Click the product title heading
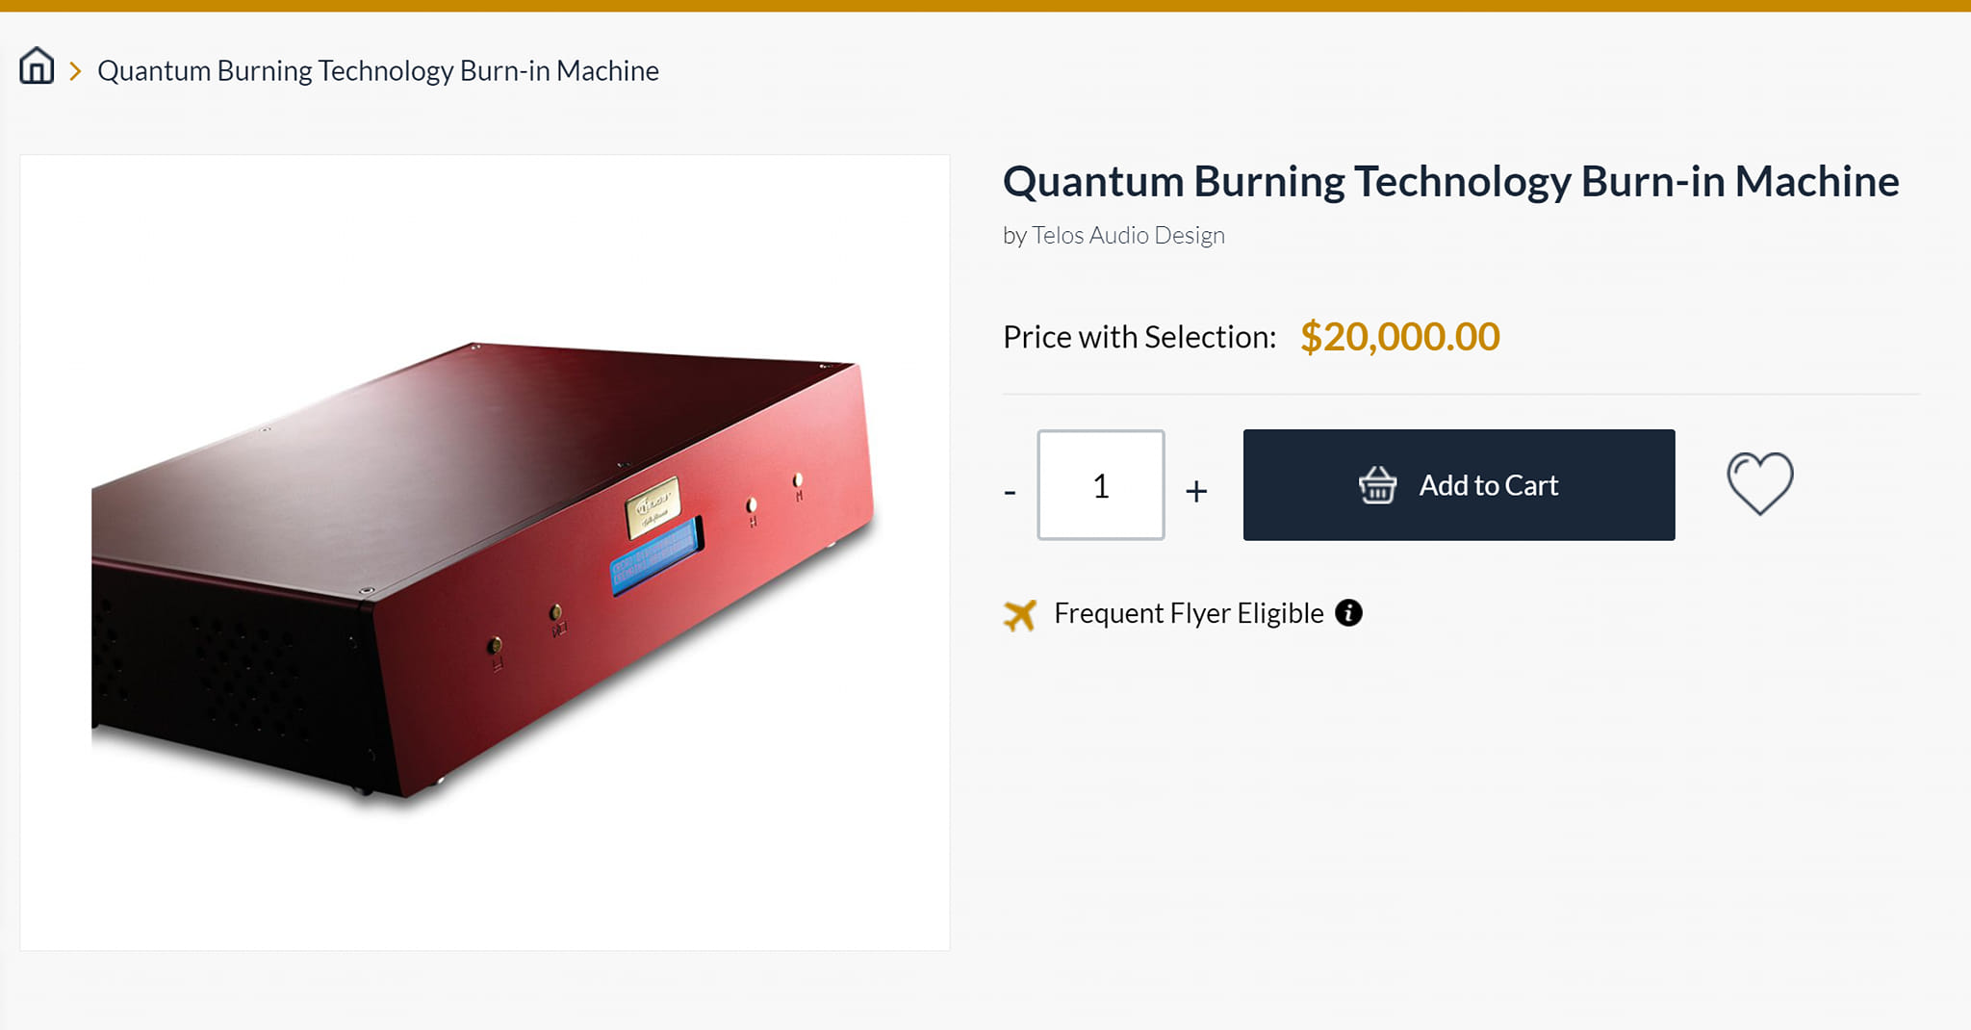 click(1450, 182)
